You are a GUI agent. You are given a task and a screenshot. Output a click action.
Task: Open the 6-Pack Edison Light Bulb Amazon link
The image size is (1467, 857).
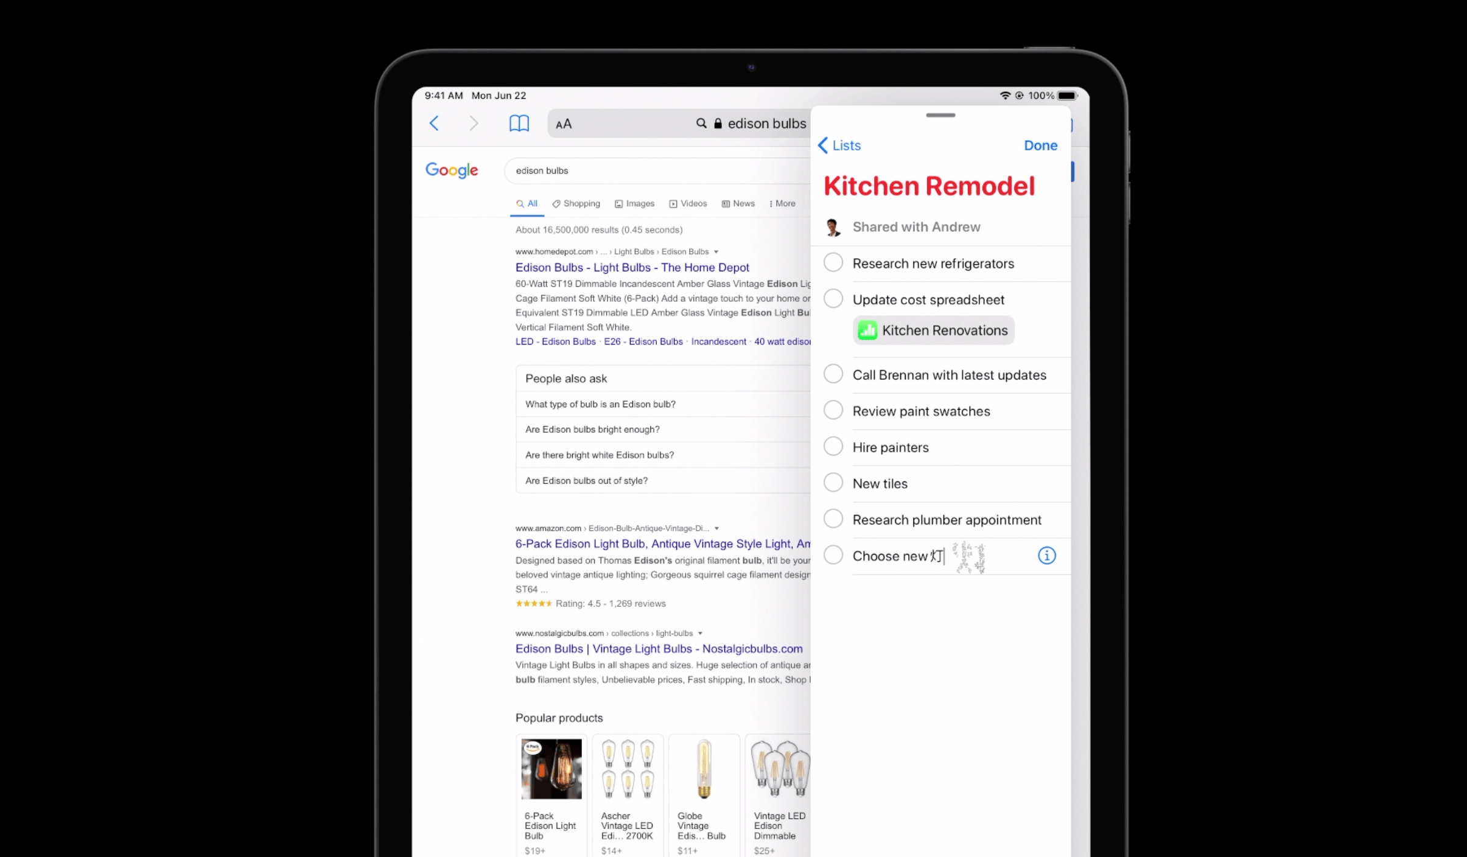(x=663, y=544)
